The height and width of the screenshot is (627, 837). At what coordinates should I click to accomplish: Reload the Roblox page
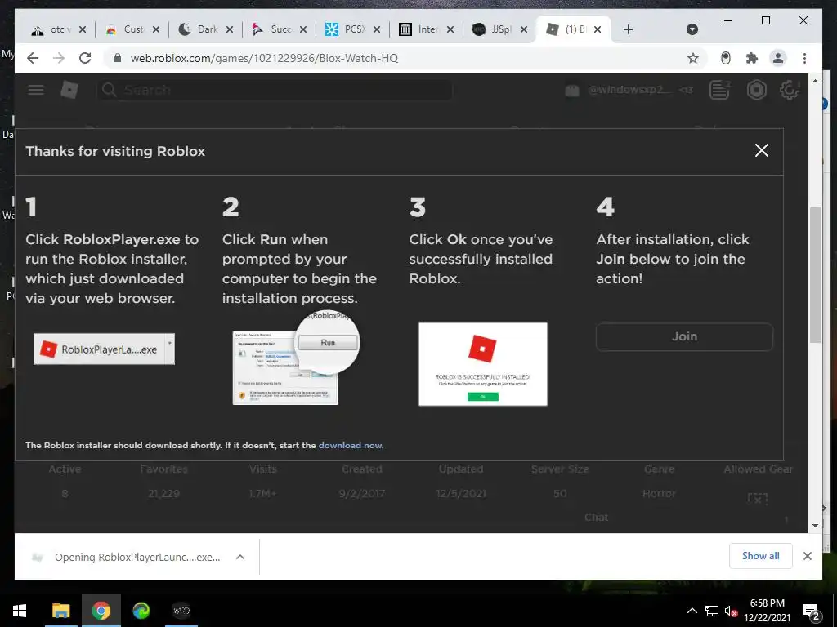[85, 58]
